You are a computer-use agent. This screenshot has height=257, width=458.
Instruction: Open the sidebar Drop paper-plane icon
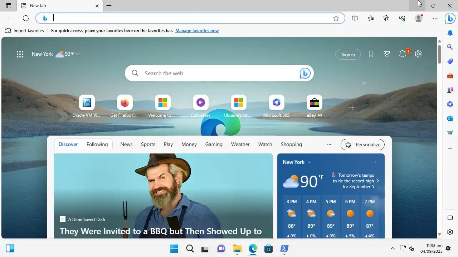coord(450,133)
